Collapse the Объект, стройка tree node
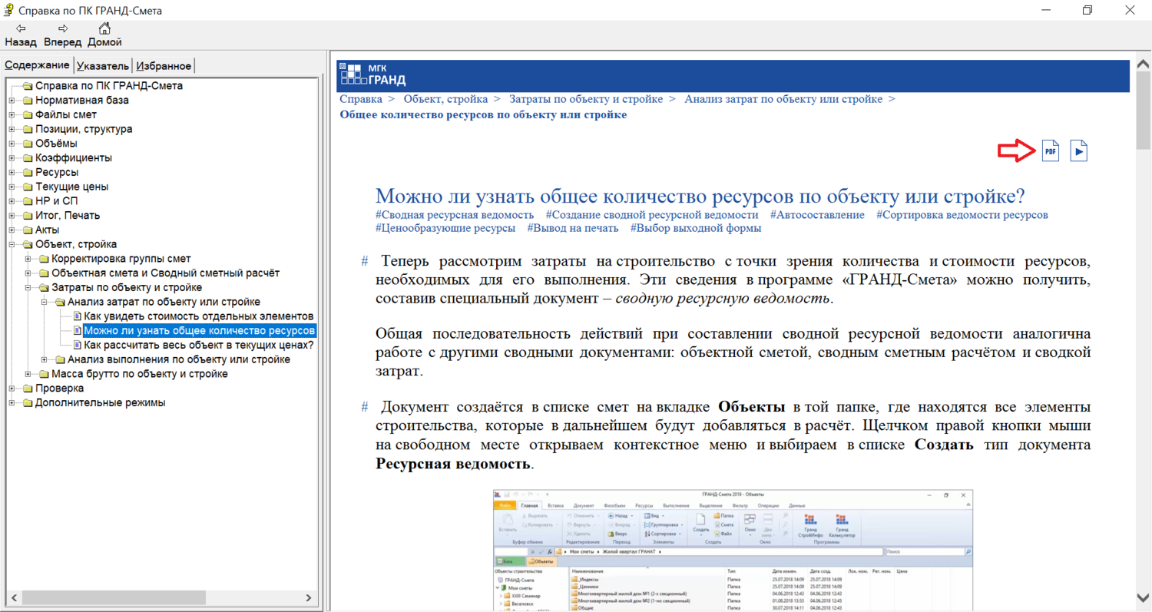This screenshot has height=612, width=1152. coord(12,245)
